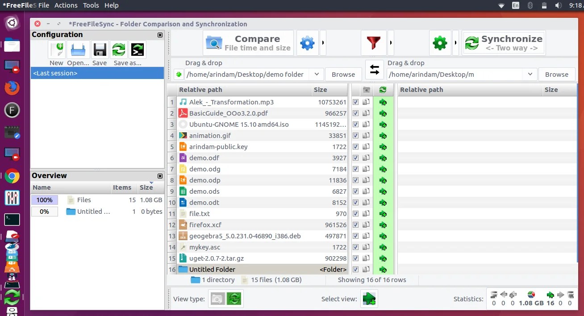Image resolution: width=584 pixels, height=316 pixels.
Task: Save as batch job icon
Action: coord(137,50)
